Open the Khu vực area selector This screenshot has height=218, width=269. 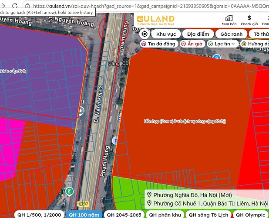[x=166, y=34]
